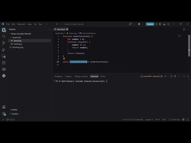The width and height of the screenshot is (191, 143).
Task: Open editor More Actions ellipsis
Action: tap(188, 29)
